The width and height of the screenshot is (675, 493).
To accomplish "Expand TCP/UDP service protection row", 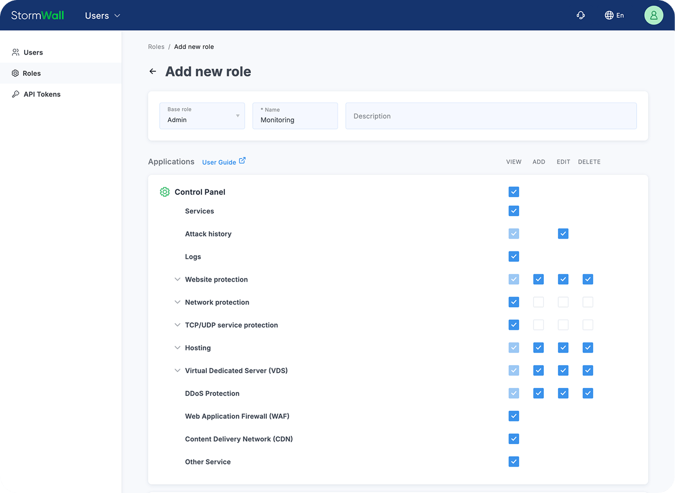I will pyautogui.click(x=177, y=325).
